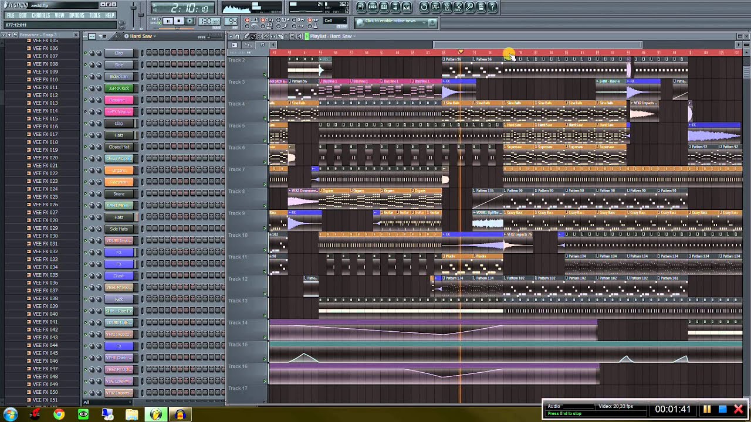Open the Windows Start menu
The height and width of the screenshot is (422, 751).
pos(10,414)
